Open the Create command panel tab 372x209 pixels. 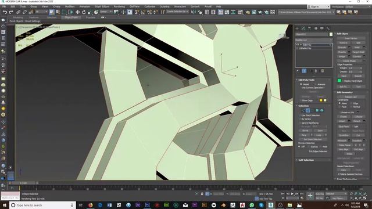(297, 28)
